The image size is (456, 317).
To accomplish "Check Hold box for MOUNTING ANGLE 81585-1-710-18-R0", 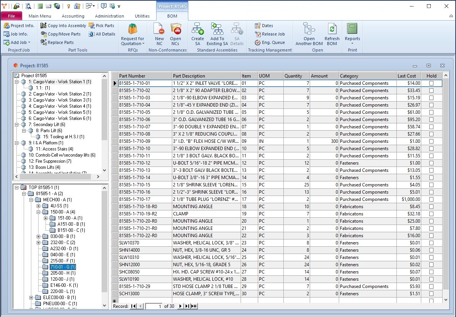I will tap(431, 207).
